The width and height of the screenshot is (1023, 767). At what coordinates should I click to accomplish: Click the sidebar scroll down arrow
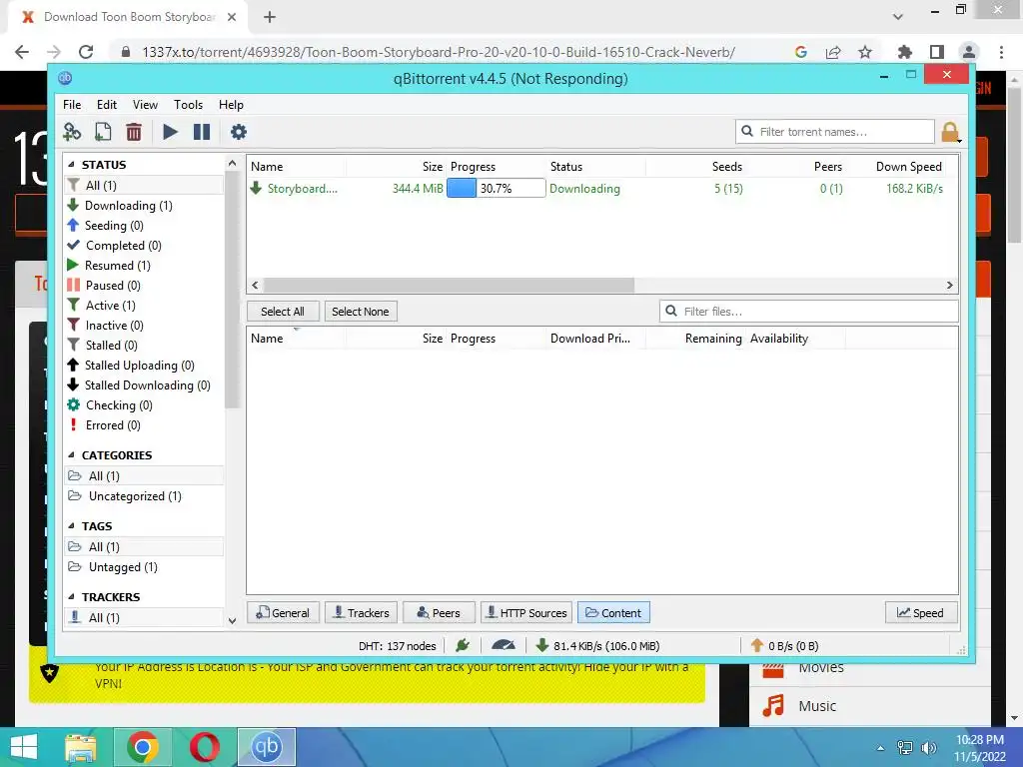tap(232, 621)
